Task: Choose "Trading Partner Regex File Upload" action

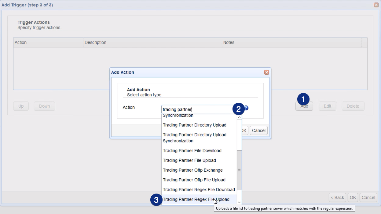Action: (x=196, y=199)
